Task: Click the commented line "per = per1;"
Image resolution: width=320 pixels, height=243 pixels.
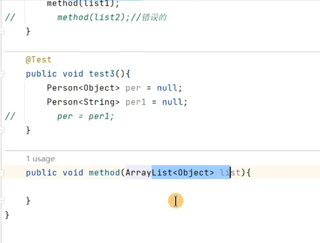Action: click(85, 116)
